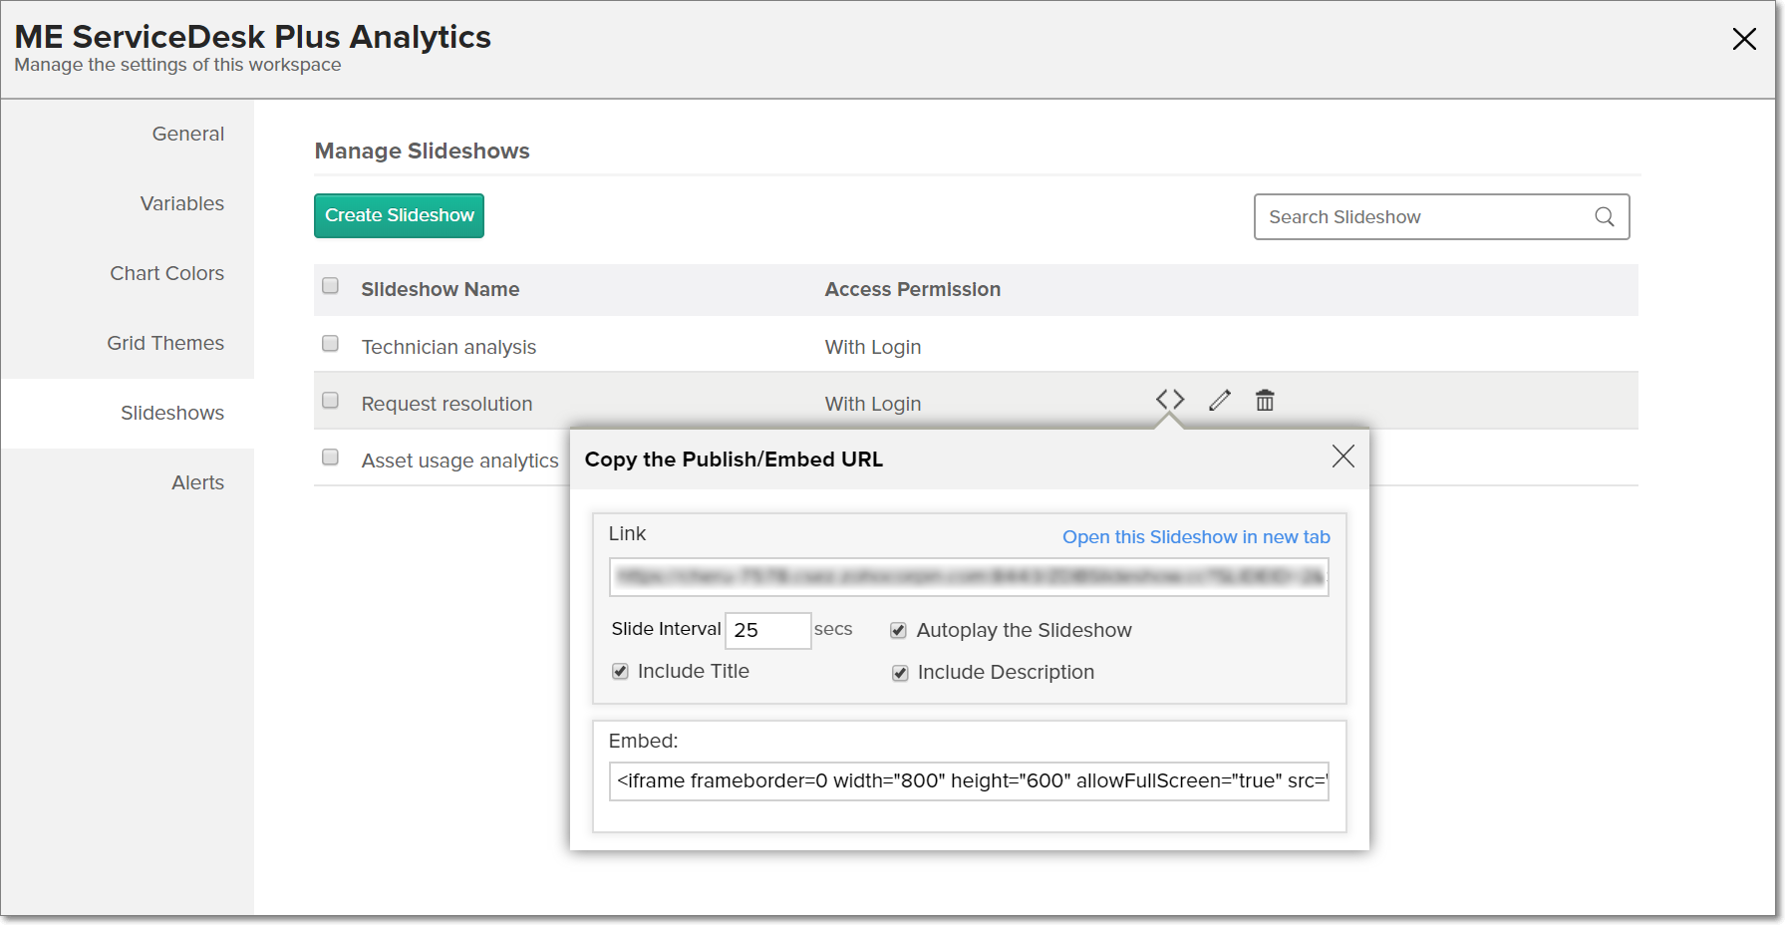Click the trash delete icon for Request resolution
1785x925 pixels.
pyautogui.click(x=1265, y=401)
